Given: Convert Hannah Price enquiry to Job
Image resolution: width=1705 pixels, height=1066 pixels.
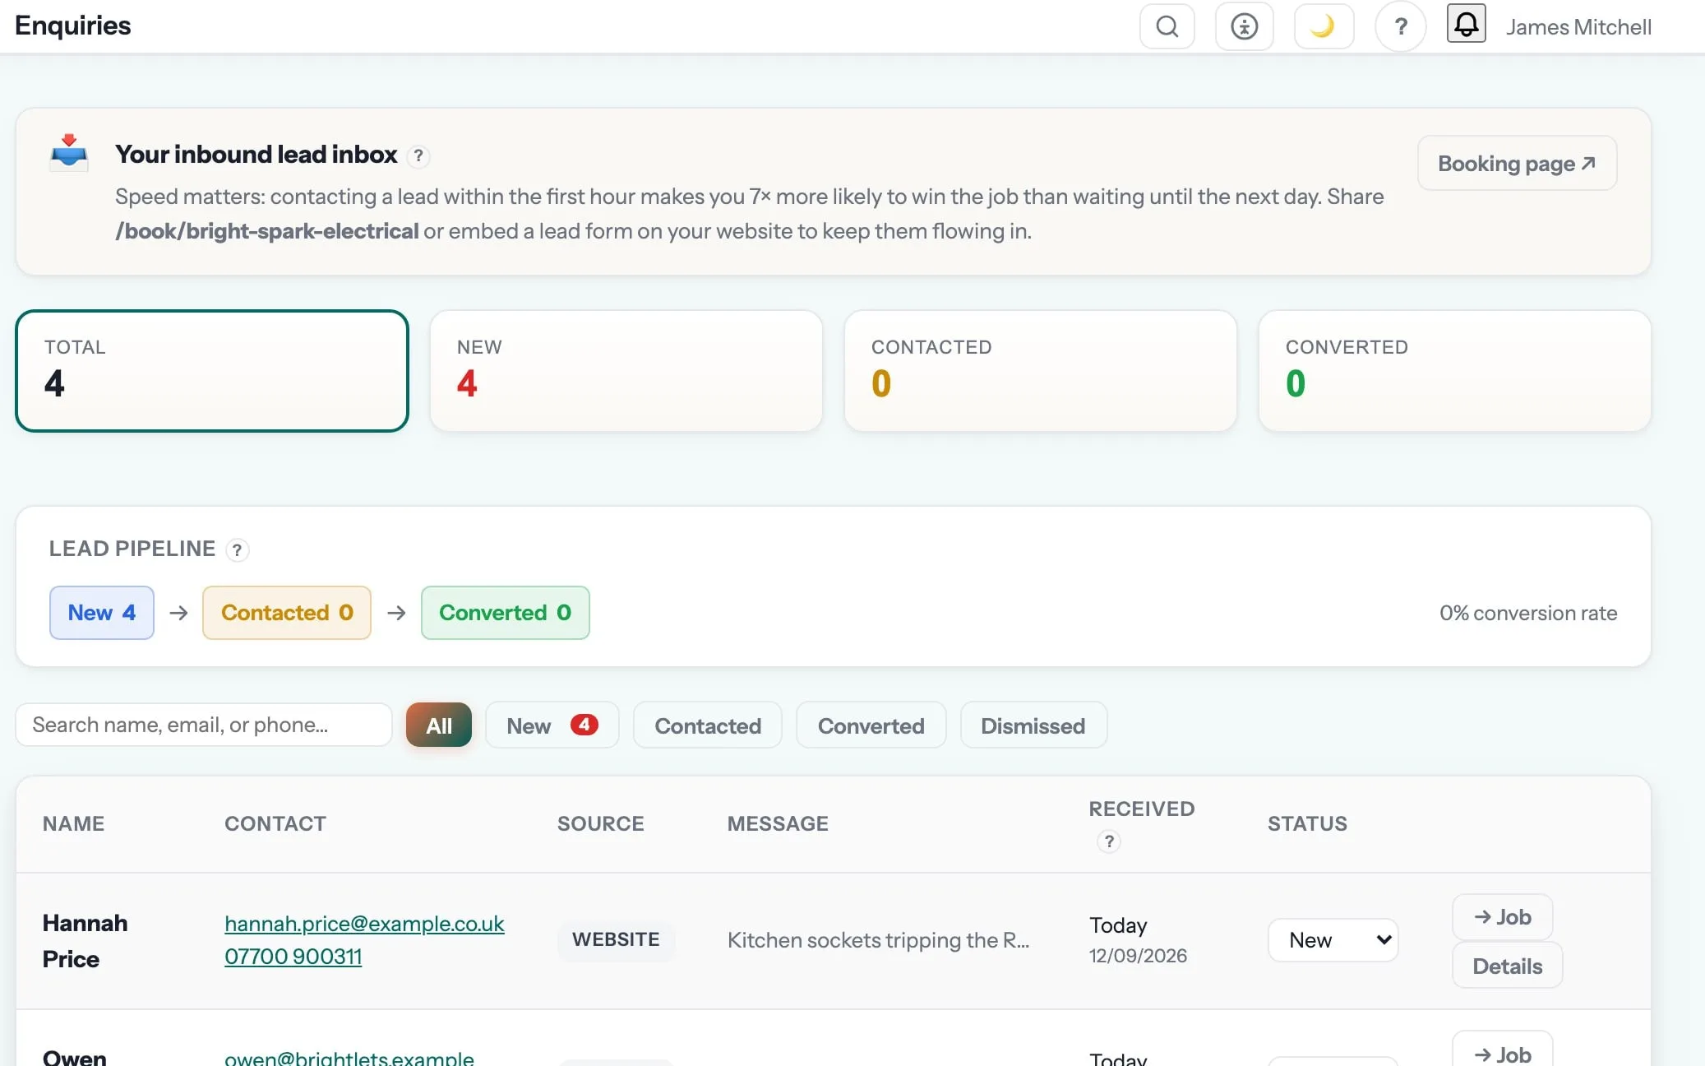Looking at the screenshot, I should (1502, 916).
